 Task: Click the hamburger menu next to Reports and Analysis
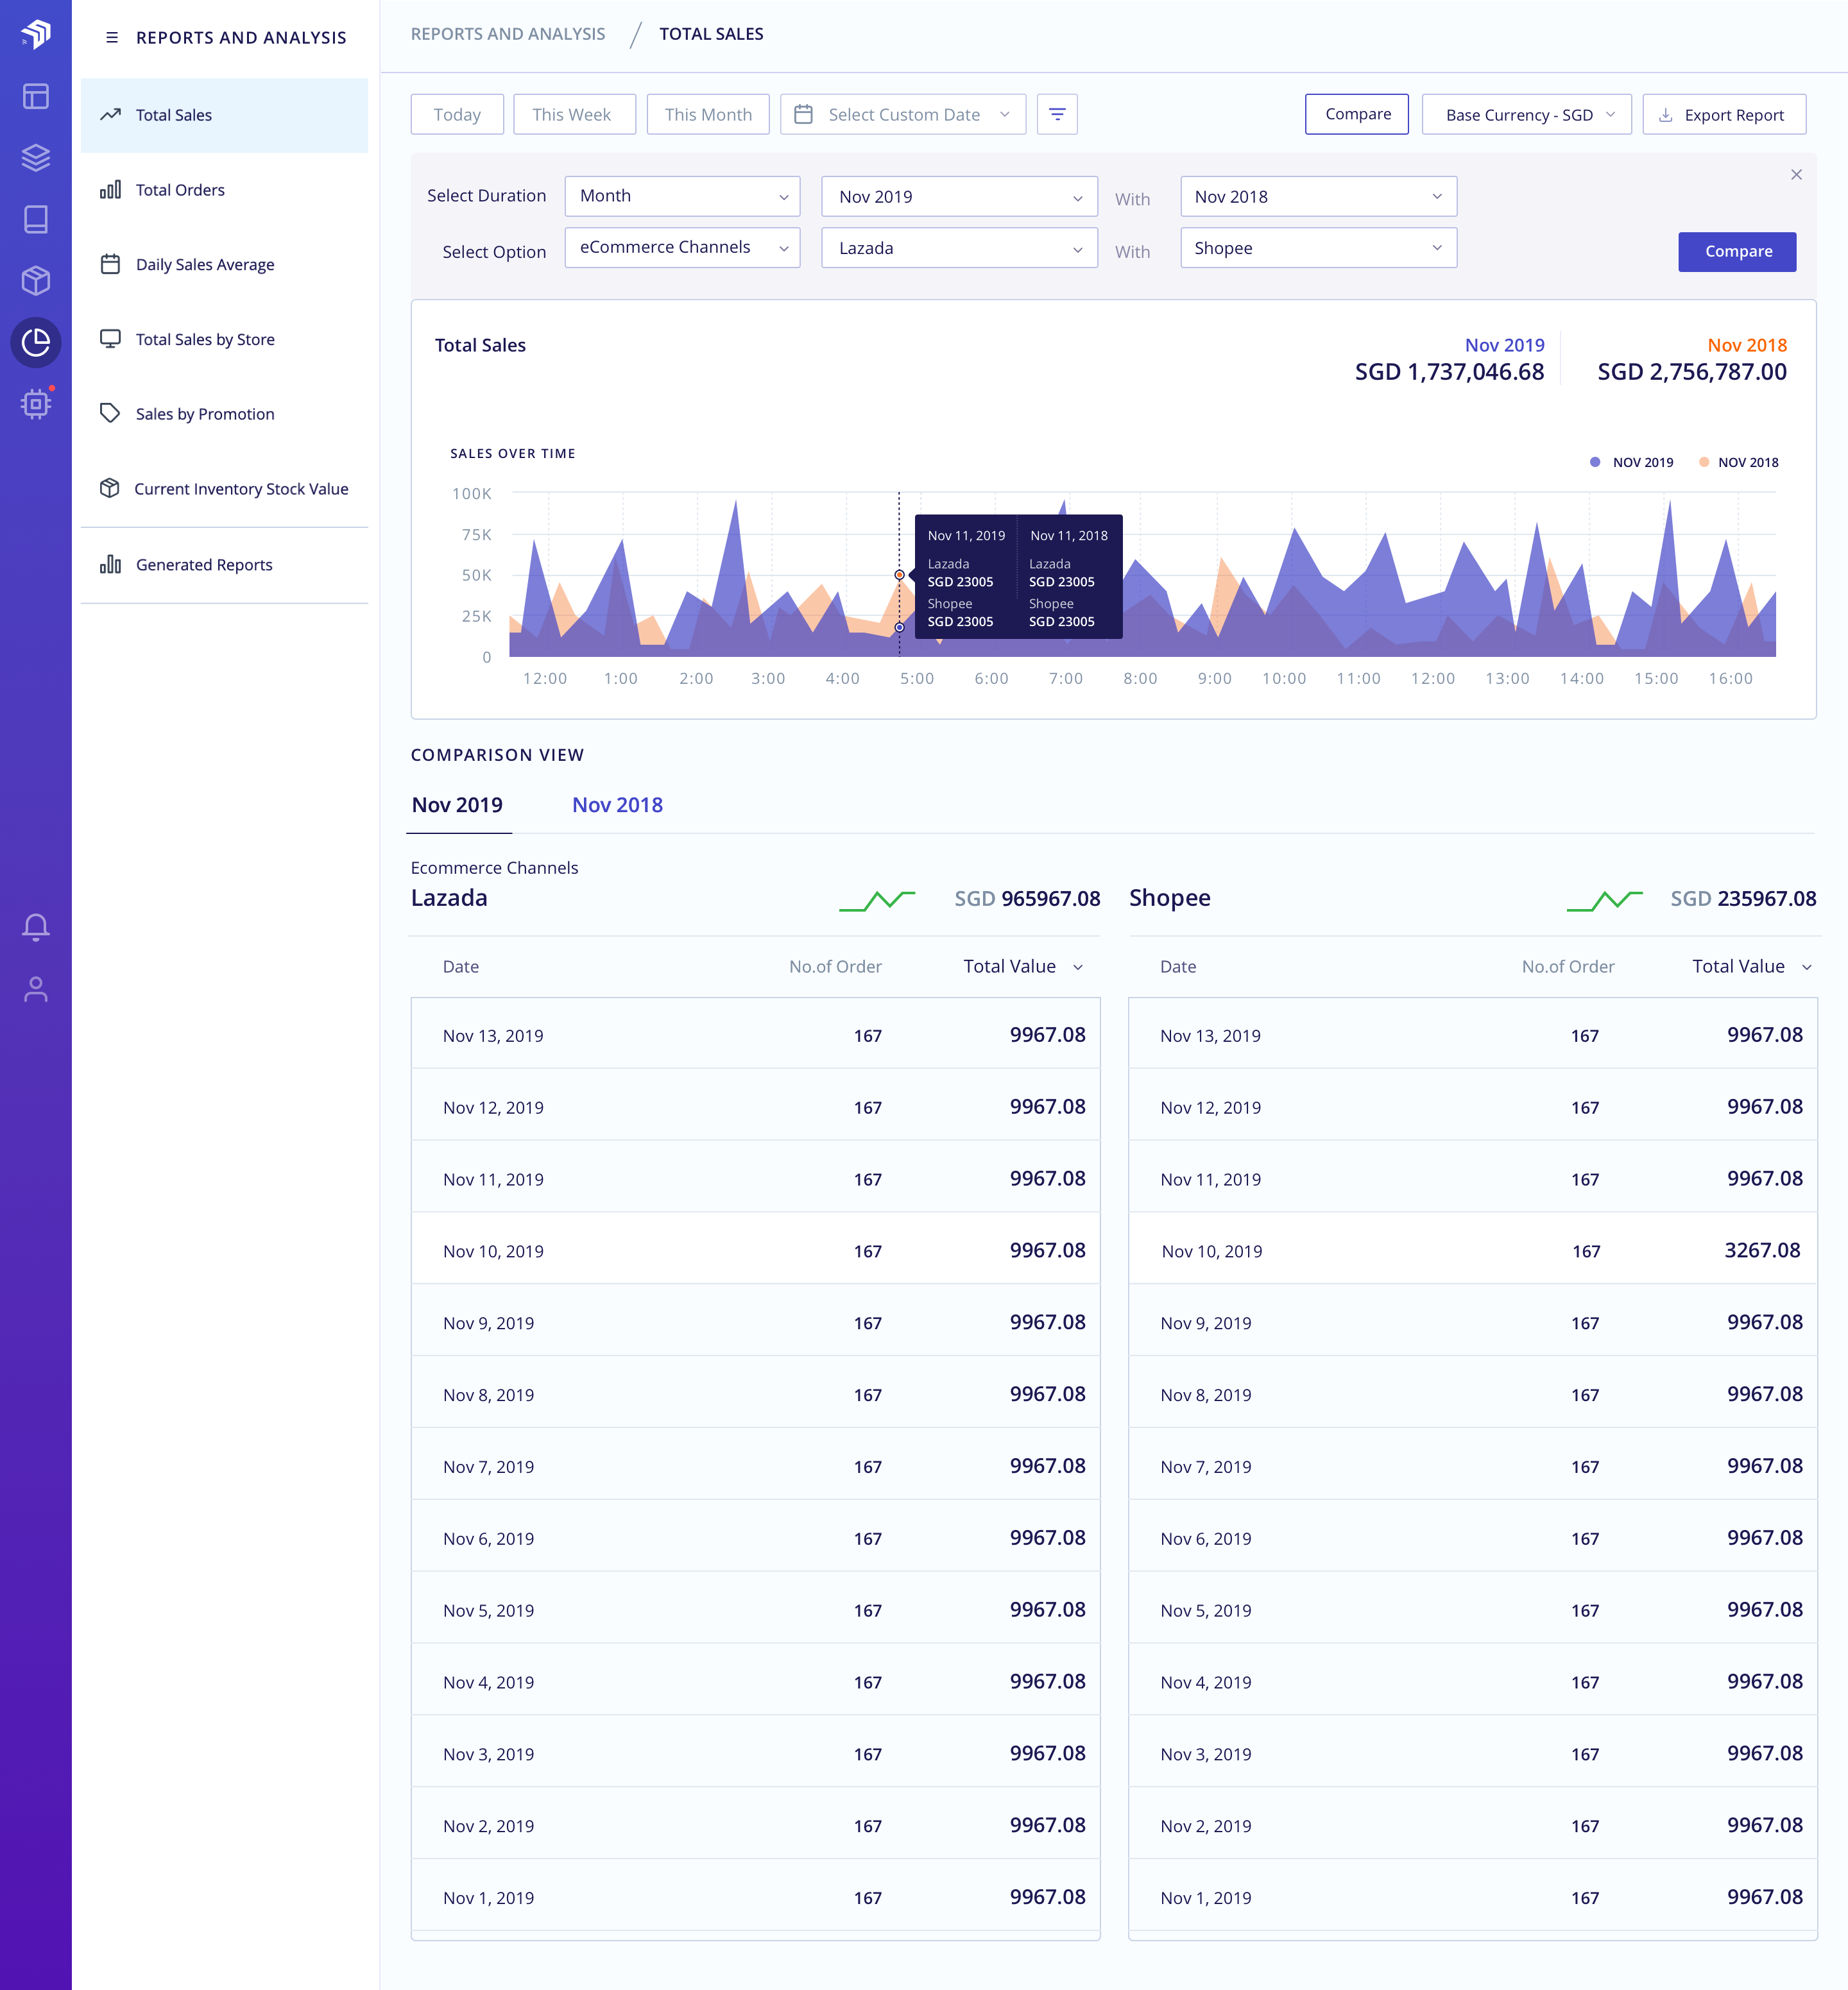point(112,38)
